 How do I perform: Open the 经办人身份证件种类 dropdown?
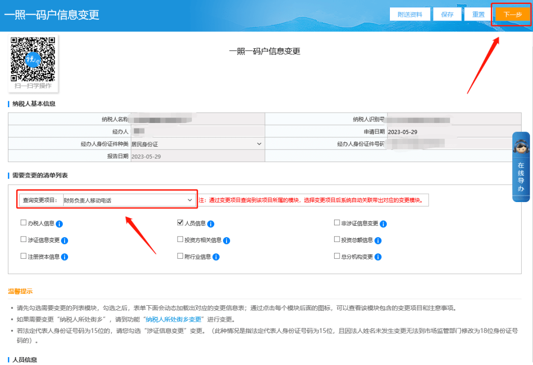196,144
